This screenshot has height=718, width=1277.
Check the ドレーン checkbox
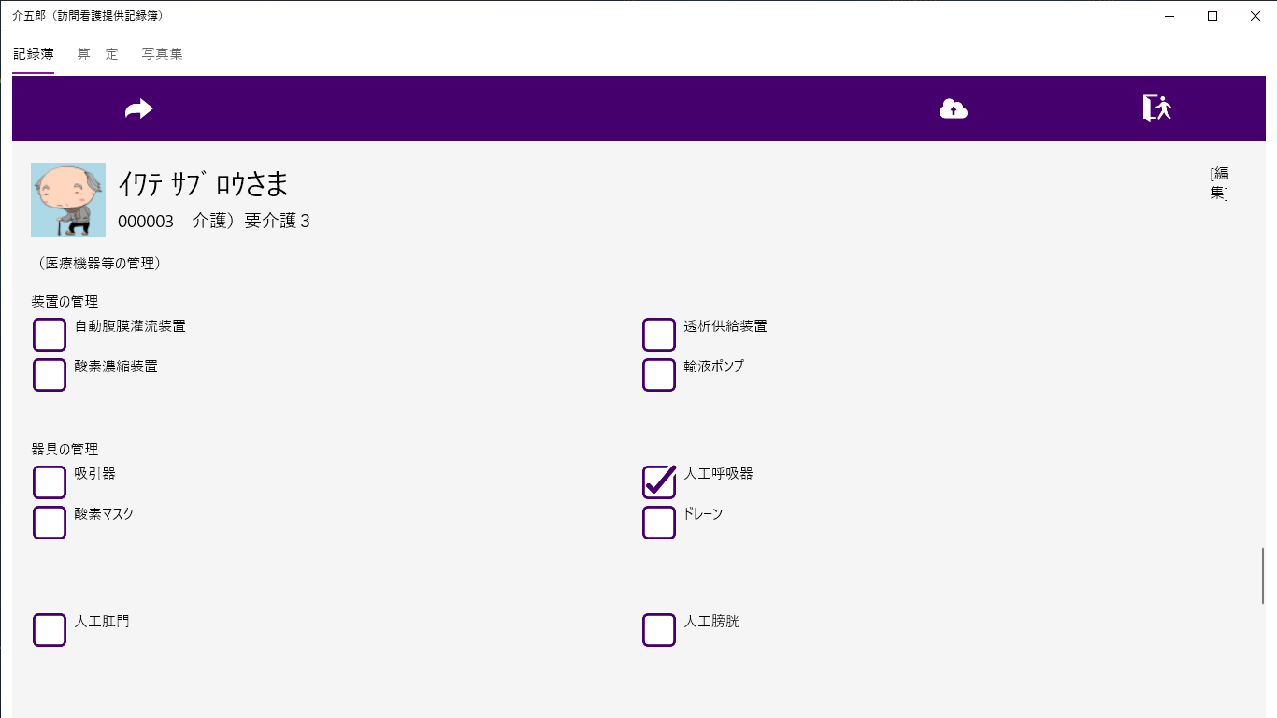click(x=659, y=523)
